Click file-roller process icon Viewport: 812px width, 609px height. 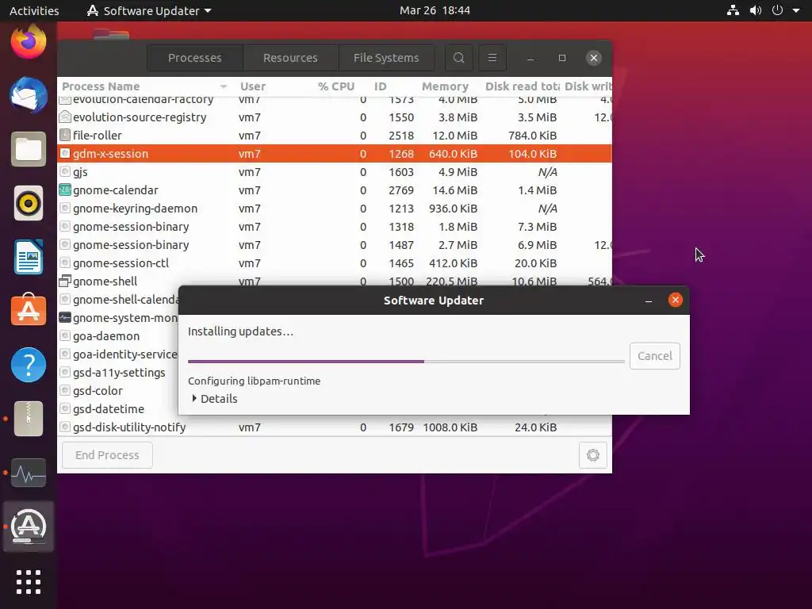65,135
